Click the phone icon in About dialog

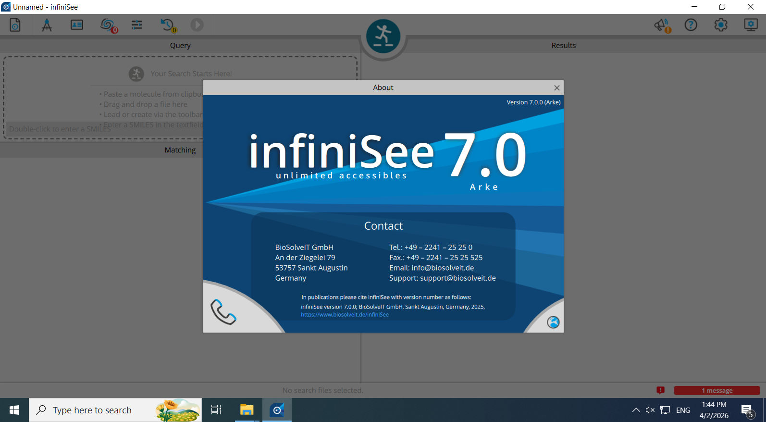223,311
